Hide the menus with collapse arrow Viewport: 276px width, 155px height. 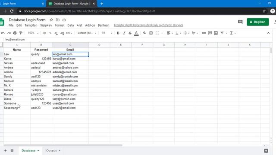pos(268,33)
